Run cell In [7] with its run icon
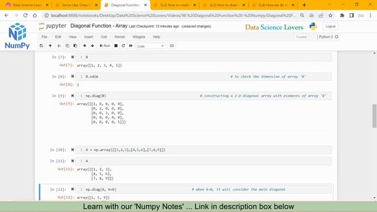The image size is (377, 212). (72, 57)
